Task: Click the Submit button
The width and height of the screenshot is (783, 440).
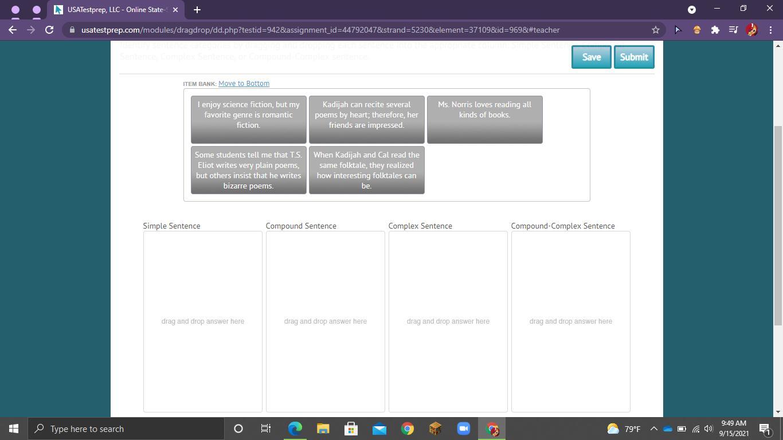Action: (634, 57)
